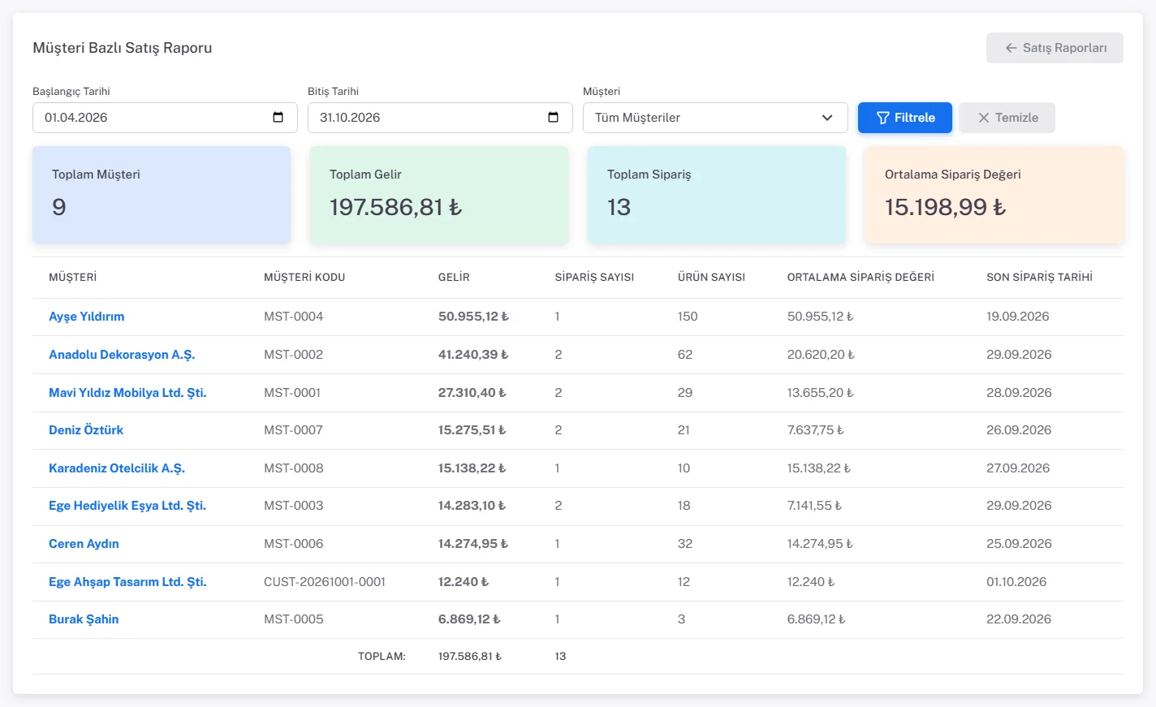Click the MÜŞTERİ KODU column header
The width and height of the screenshot is (1156, 707).
(304, 278)
